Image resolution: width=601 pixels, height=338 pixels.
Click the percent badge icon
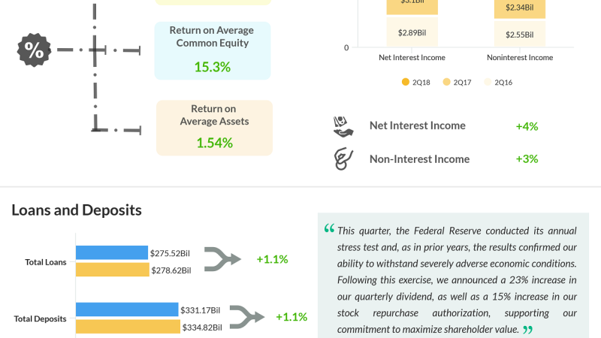[x=35, y=50]
